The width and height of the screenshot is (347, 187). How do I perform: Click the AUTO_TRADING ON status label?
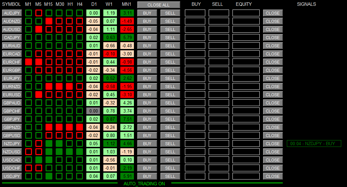pos(144,184)
